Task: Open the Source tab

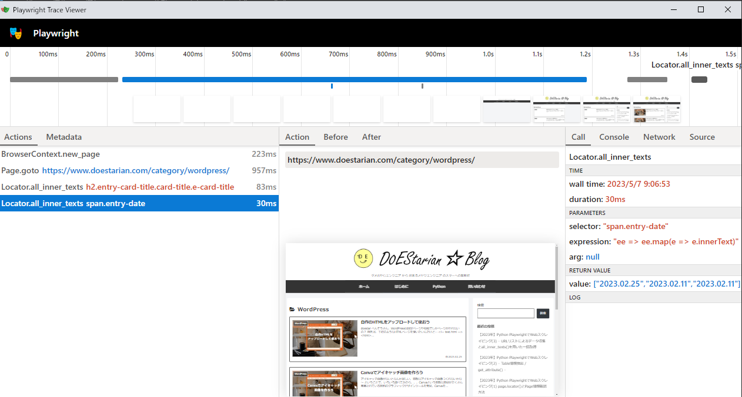Action: click(x=702, y=137)
